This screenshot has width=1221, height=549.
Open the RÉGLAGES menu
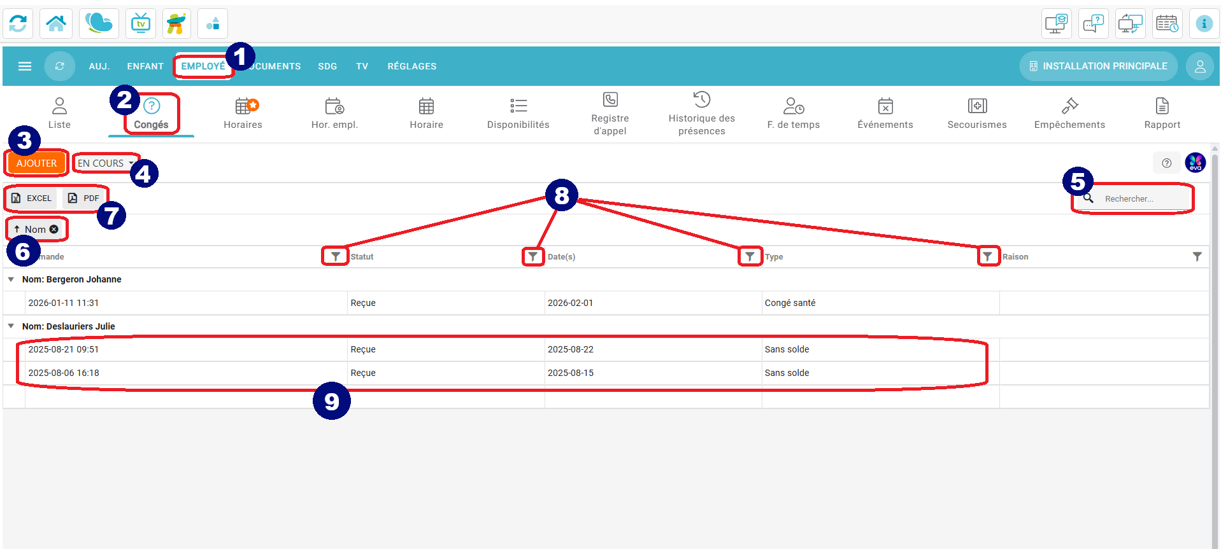[x=411, y=66]
